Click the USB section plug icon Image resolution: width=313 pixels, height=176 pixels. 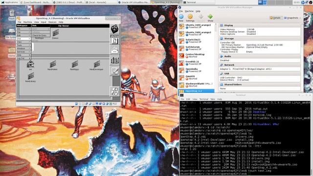tap(222, 73)
